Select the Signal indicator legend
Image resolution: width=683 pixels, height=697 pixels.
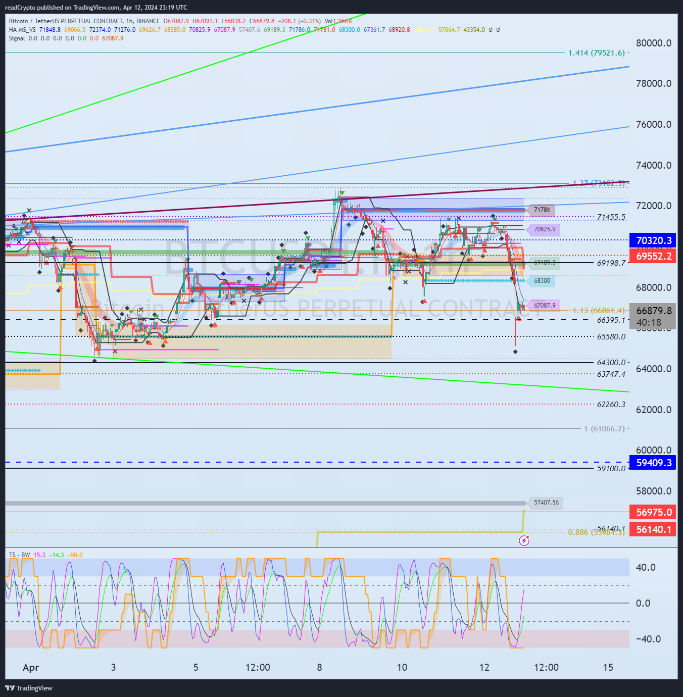pos(17,38)
